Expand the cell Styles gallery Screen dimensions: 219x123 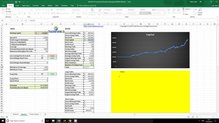(x=165, y=14)
